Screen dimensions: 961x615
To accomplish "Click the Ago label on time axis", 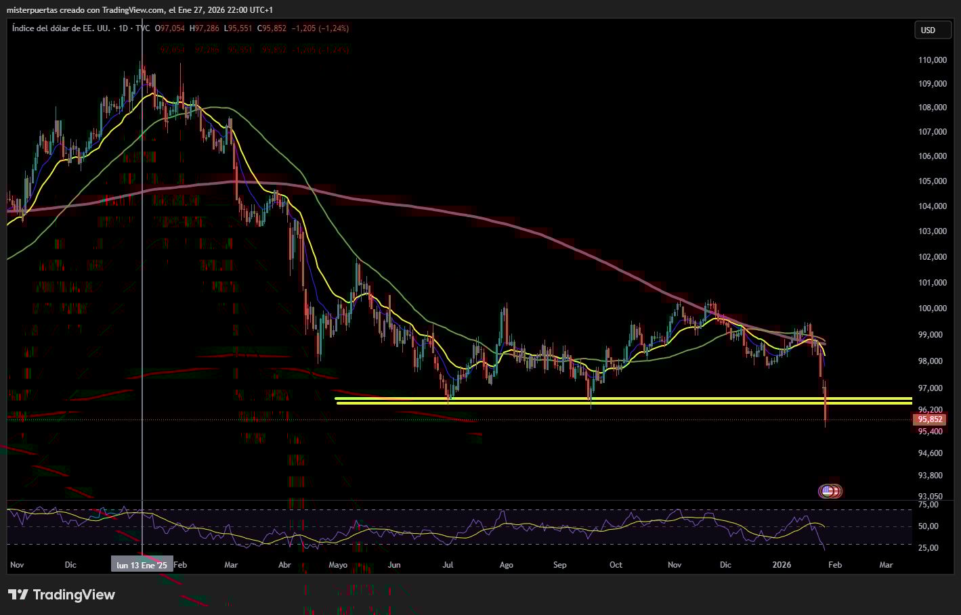I will [x=506, y=565].
